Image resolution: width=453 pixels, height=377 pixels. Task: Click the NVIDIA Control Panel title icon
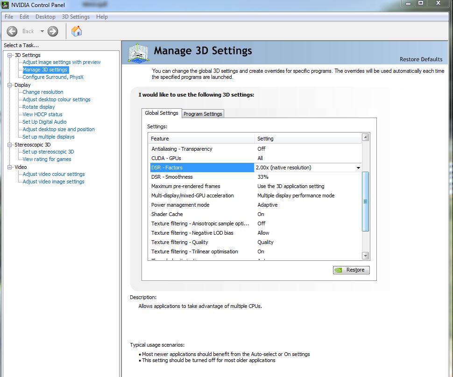pos(5,5)
